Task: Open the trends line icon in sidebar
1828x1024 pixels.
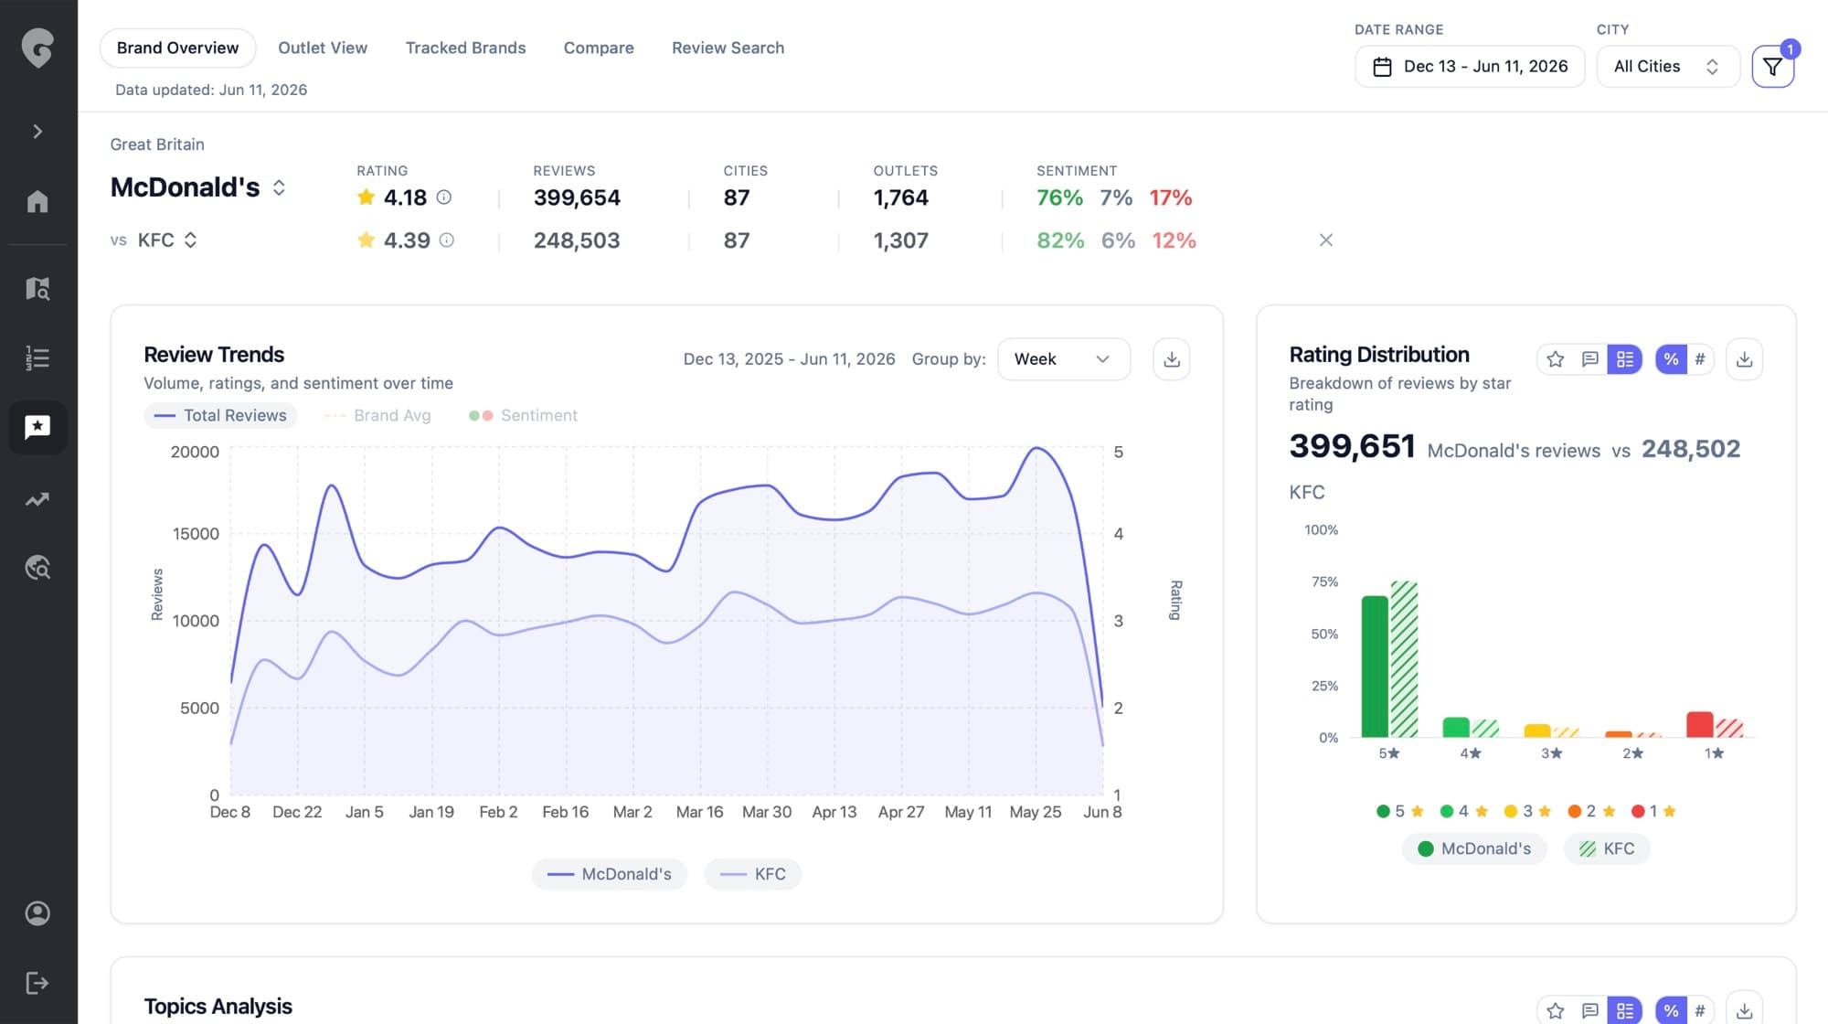Action: point(37,499)
